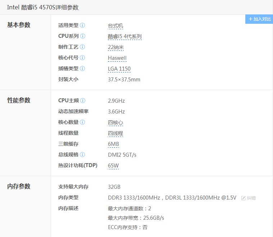Select the 3.6GHz turbo frequency value
This screenshot has height=237, width=273.
(116, 112)
